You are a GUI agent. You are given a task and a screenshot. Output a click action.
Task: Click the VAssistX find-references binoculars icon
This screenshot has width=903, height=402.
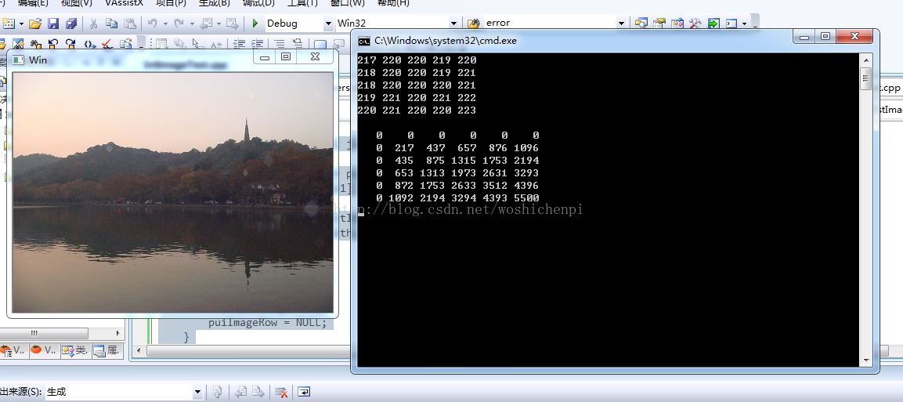coord(35,44)
